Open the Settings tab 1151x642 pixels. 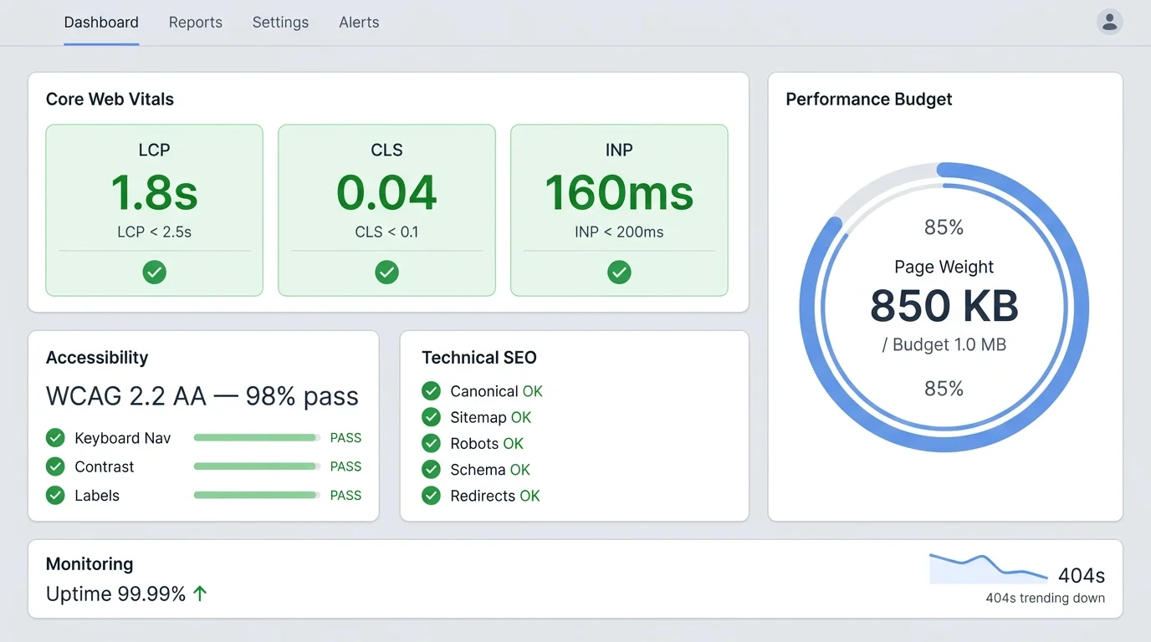tap(280, 23)
